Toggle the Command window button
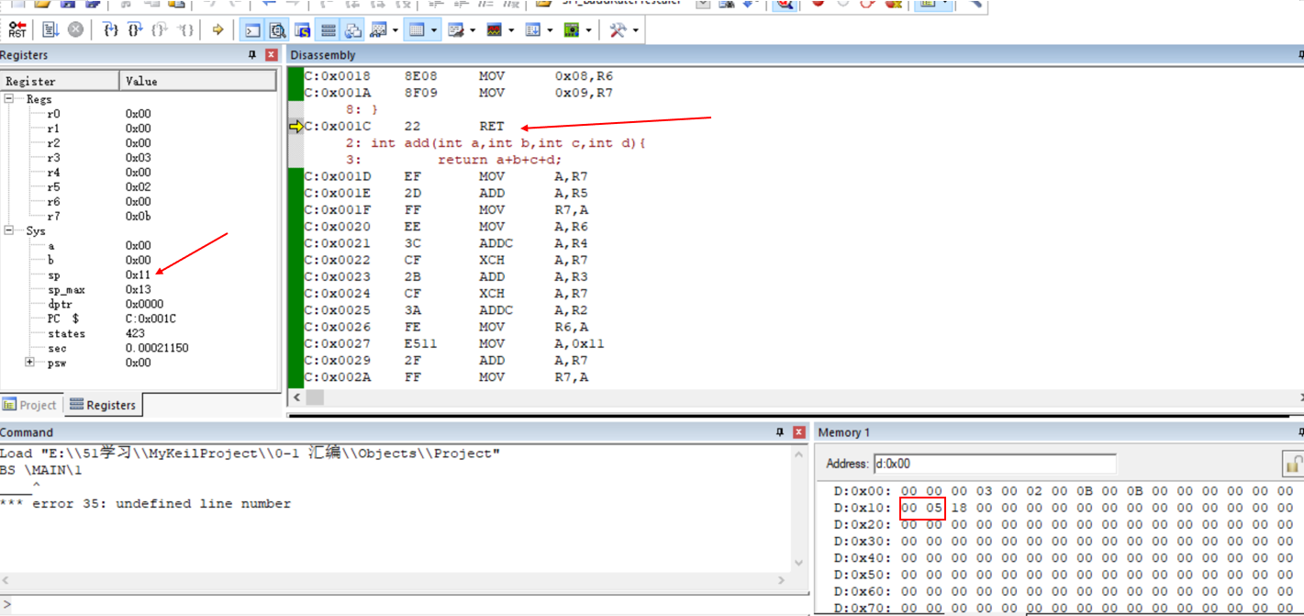Screen dimensions: 1304x616 251,29
